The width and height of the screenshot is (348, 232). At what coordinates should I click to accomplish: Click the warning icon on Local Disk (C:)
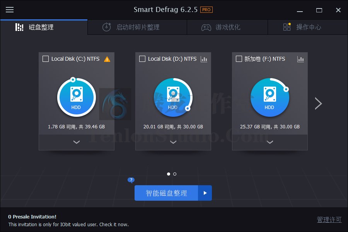(107, 59)
